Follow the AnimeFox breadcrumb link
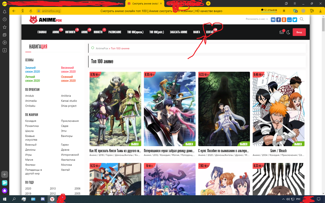Image resolution: width=325 pixels, height=203 pixels. click(x=102, y=48)
